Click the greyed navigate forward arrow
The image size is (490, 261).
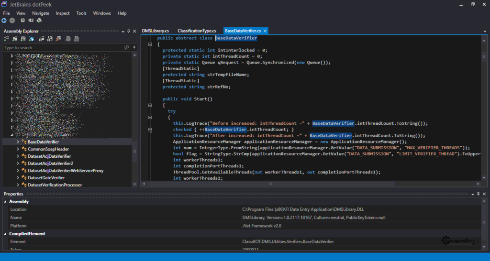tap(12, 21)
